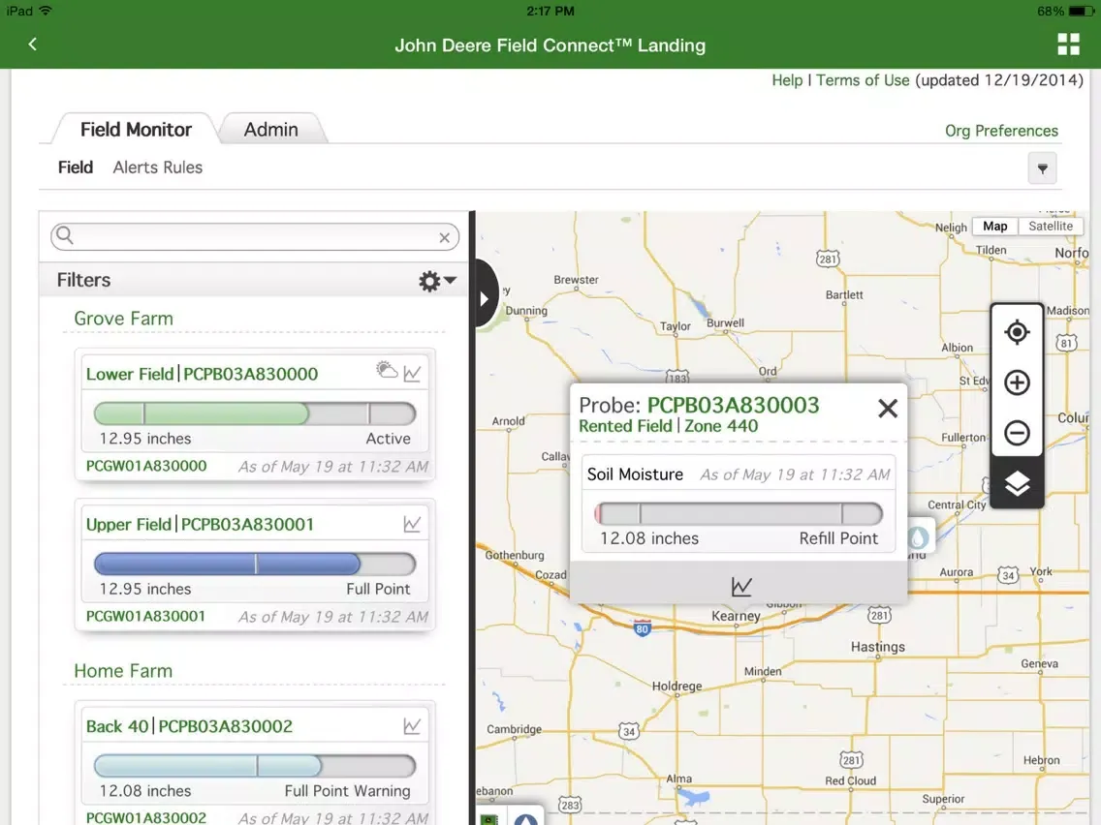
Task: Click the magnifier icon in search box
Action: (64, 235)
